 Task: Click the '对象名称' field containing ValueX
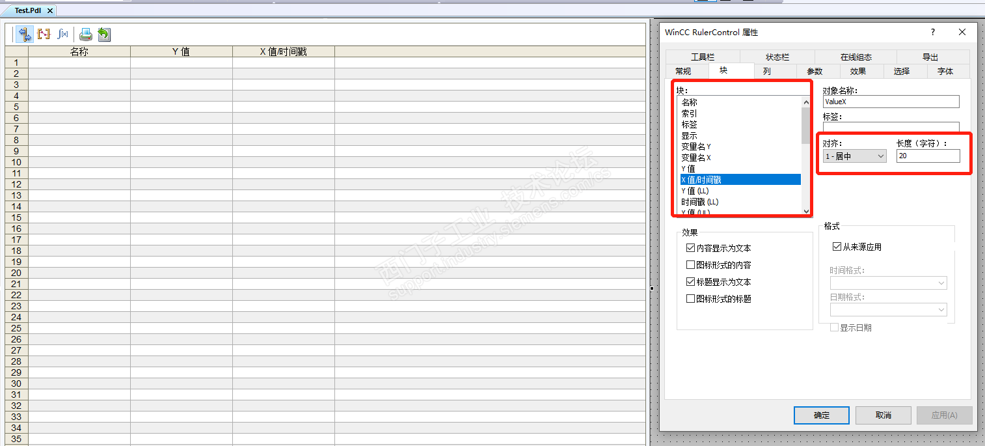[891, 102]
